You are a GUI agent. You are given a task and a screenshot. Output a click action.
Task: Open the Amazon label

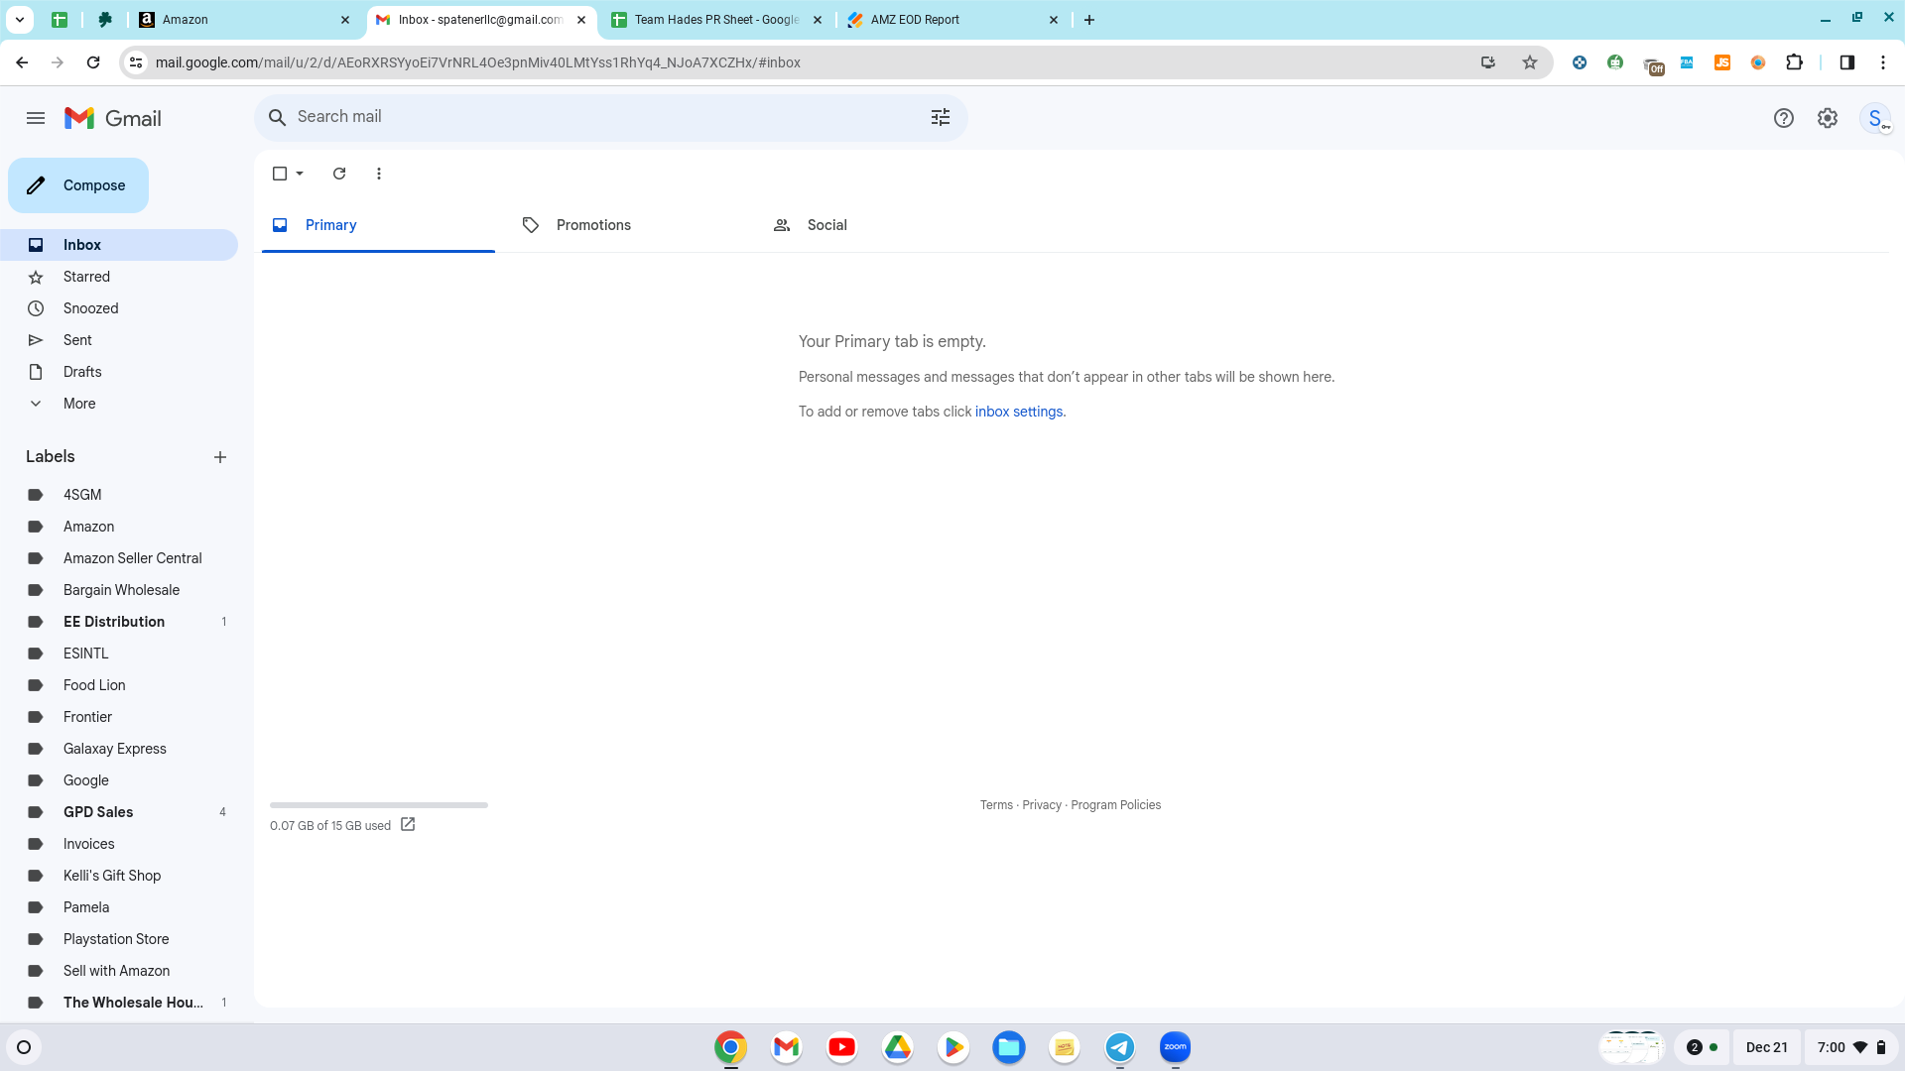click(x=119, y=527)
